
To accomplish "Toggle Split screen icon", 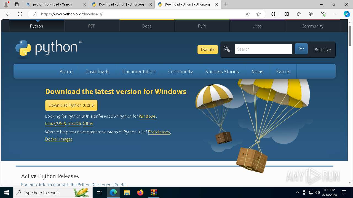I will click(287, 14).
